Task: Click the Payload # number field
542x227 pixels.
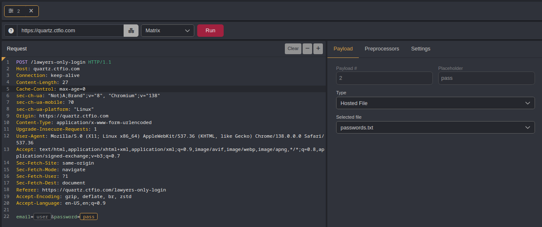Action: (x=384, y=78)
